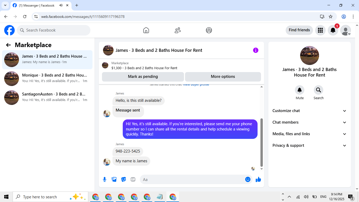The height and width of the screenshot is (202, 359).
Task: Click the conversation title in the chat header
Action: (x=159, y=50)
